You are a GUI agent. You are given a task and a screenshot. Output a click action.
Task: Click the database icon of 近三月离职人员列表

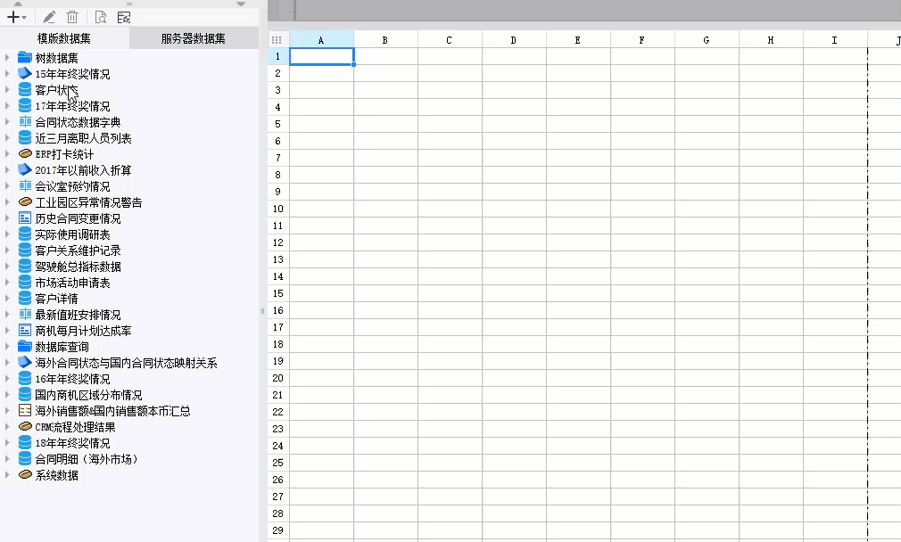(x=25, y=138)
